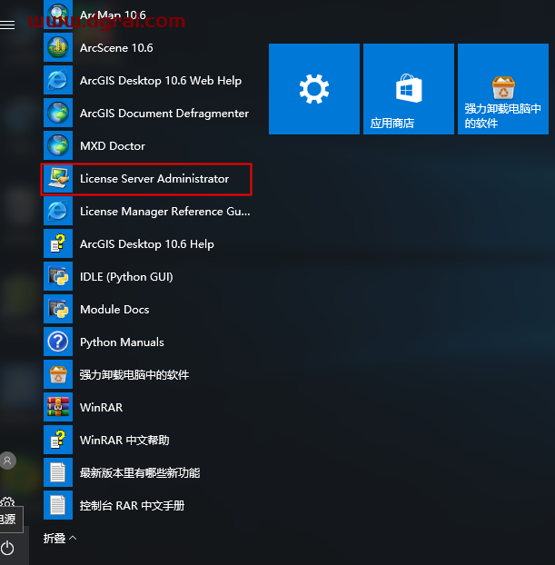Image resolution: width=555 pixels, height=565 pixels.
Task: Open the Python Manuals help icon
Action: (x=57, y=342)
